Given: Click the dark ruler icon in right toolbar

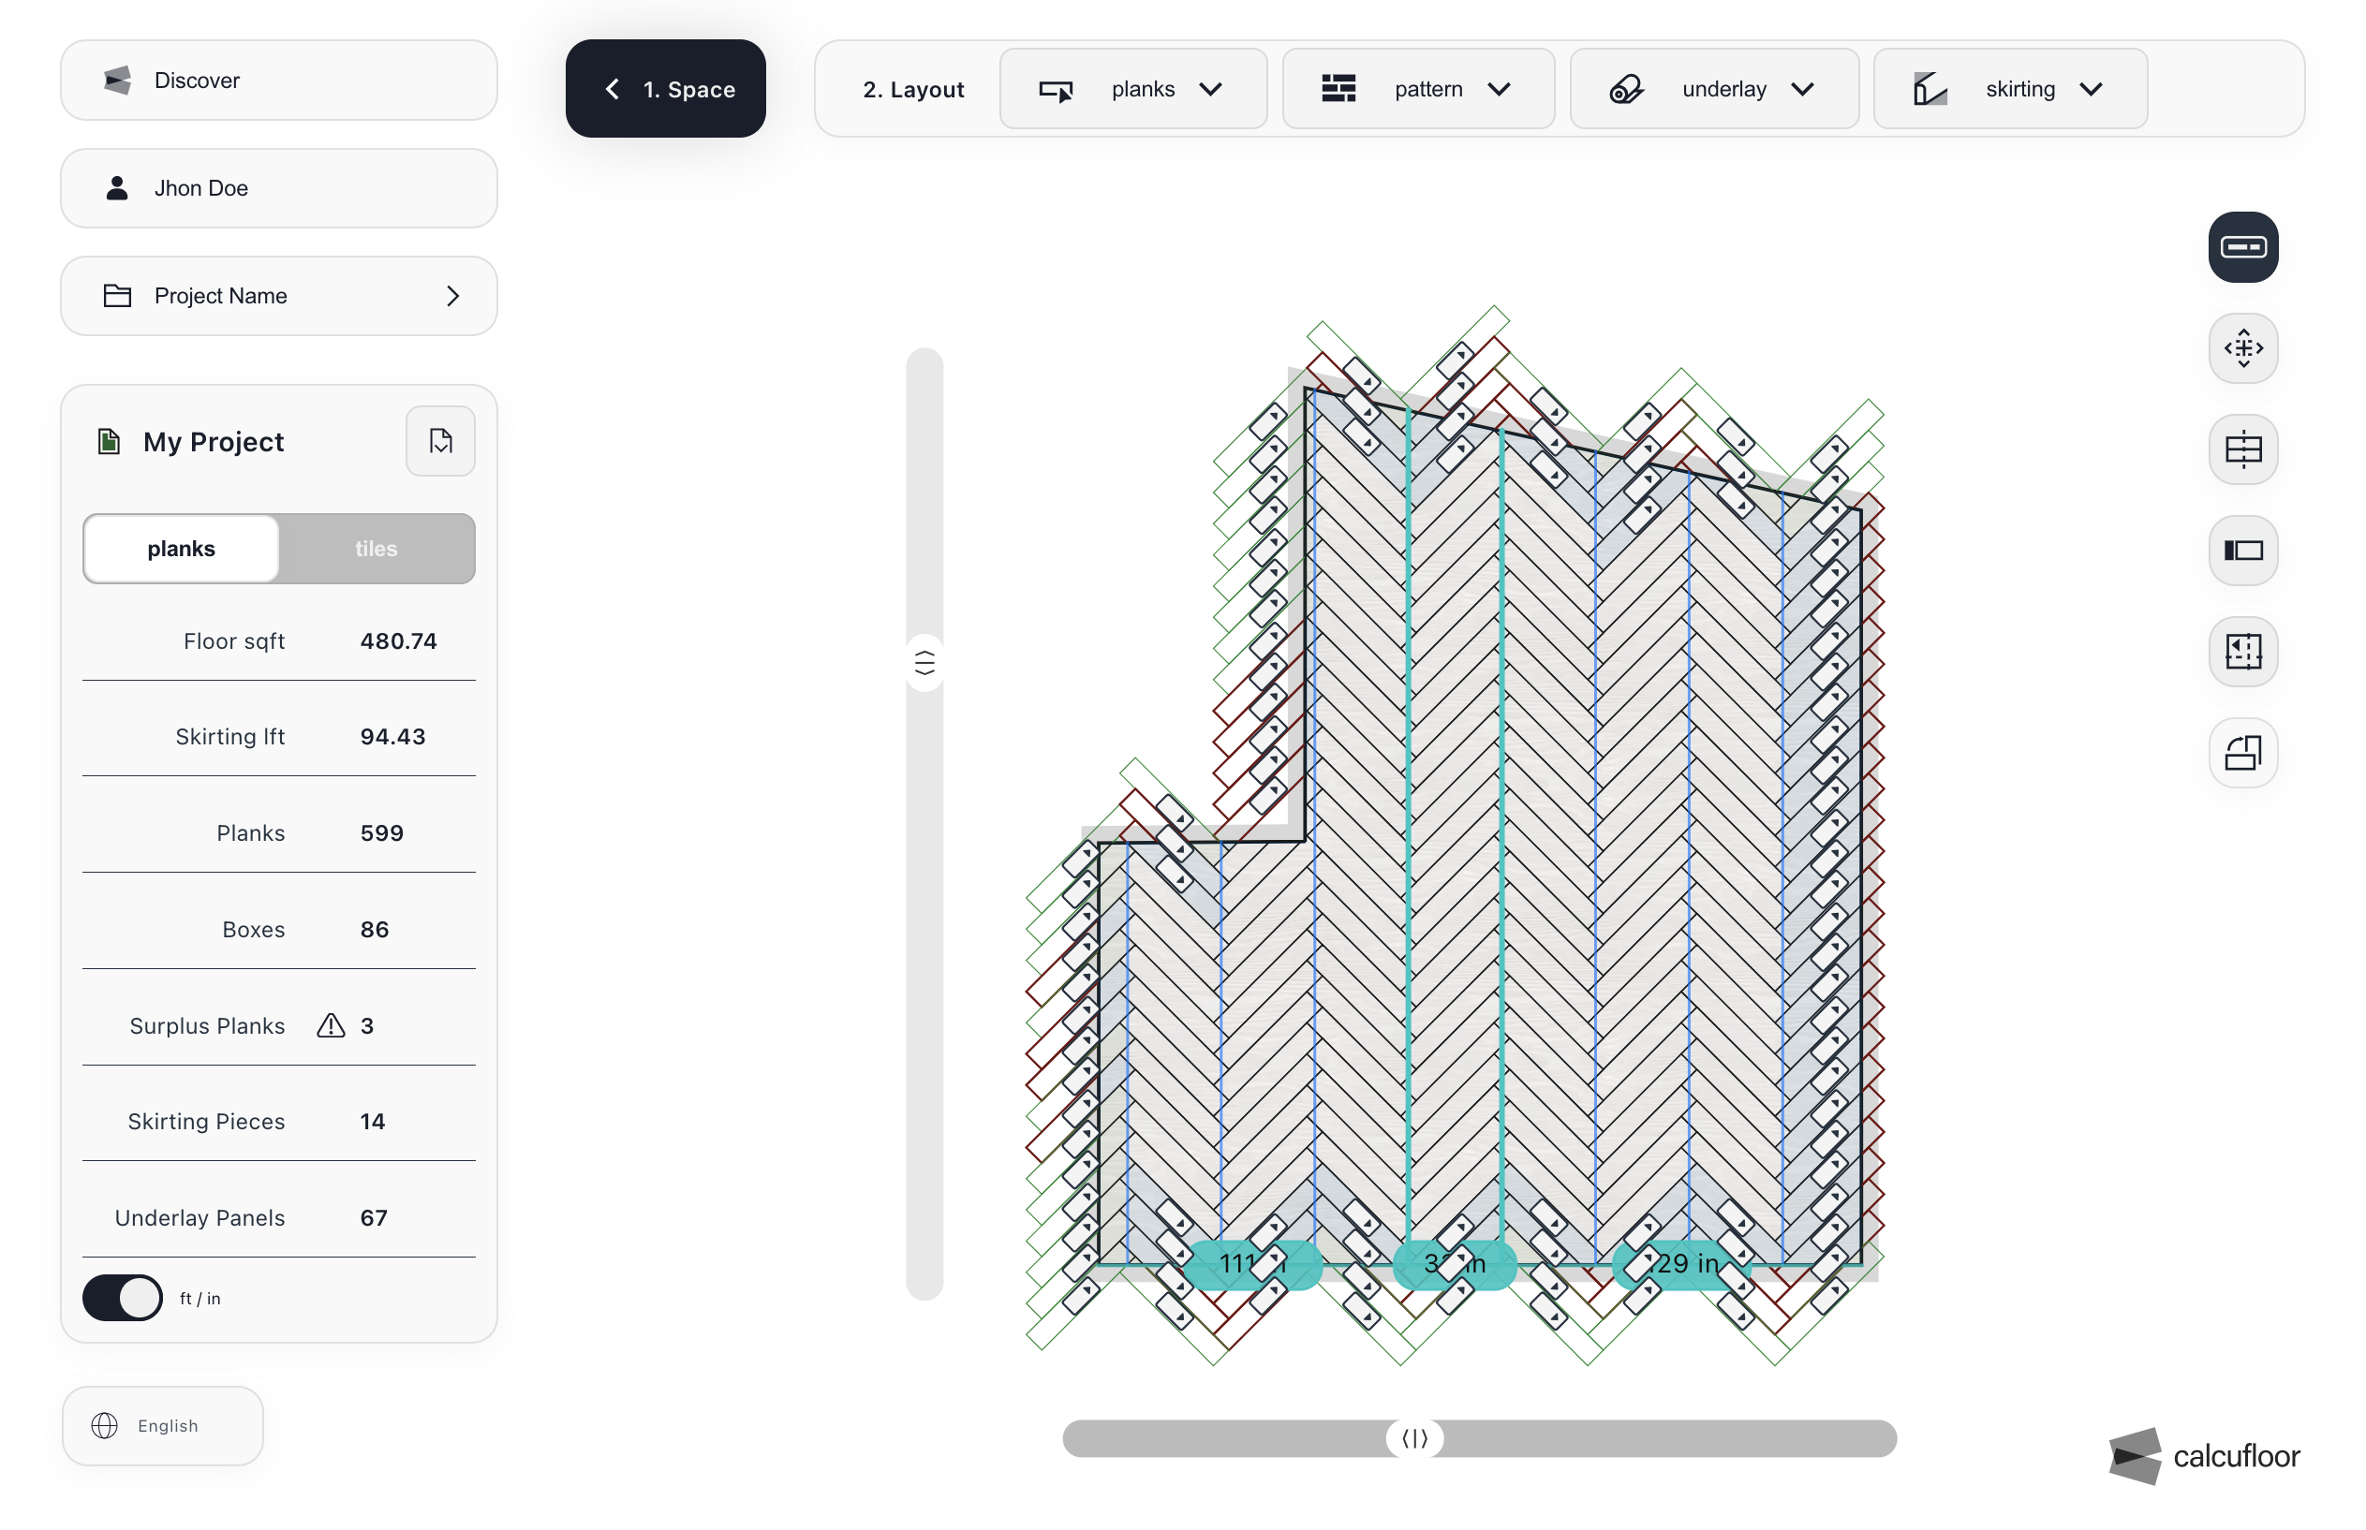Looking at the screenshot, I should pos(2241,246).
